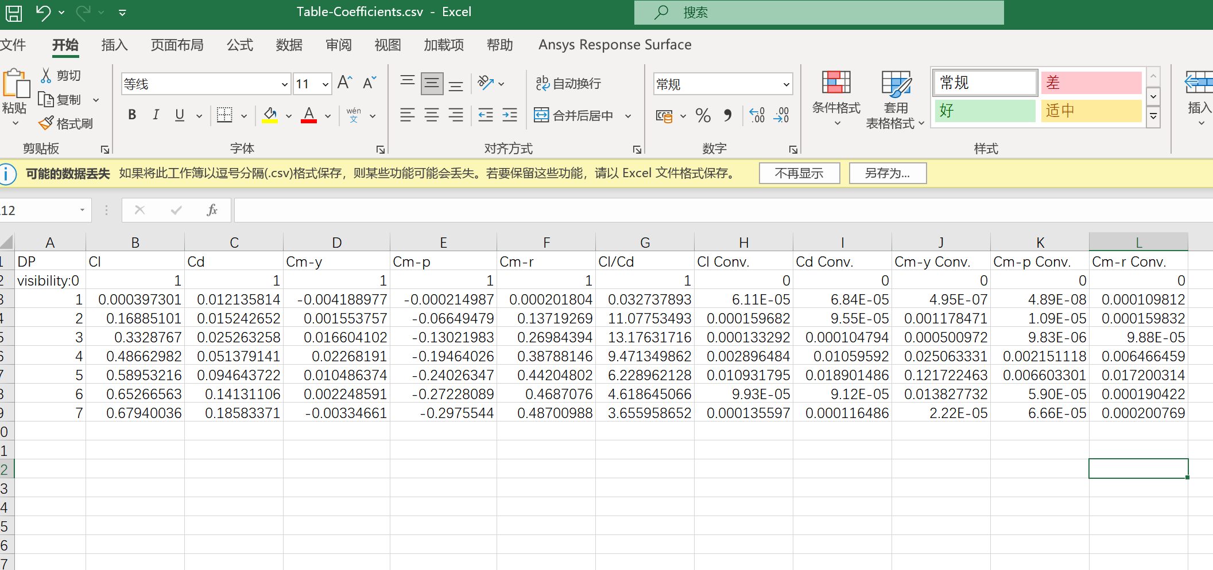This screenshot has height=570, width=1213.
Task: Click the Insert Function fx icon
Action: [212, 210]
